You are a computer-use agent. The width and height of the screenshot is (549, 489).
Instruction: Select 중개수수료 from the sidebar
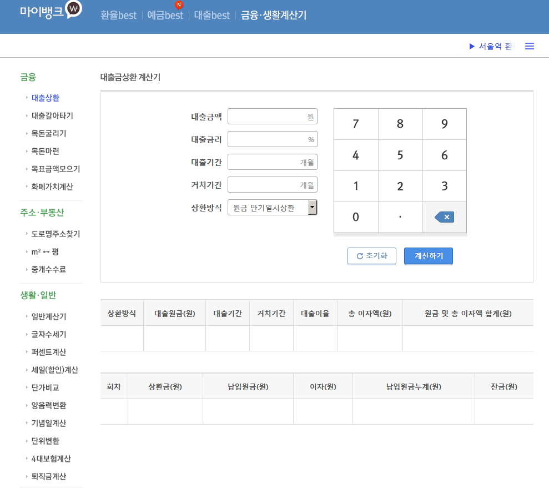(x=49, y=270)
